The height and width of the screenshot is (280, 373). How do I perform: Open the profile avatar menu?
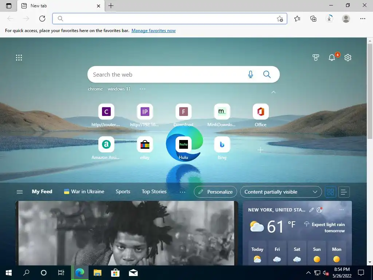tap(346, 19)
